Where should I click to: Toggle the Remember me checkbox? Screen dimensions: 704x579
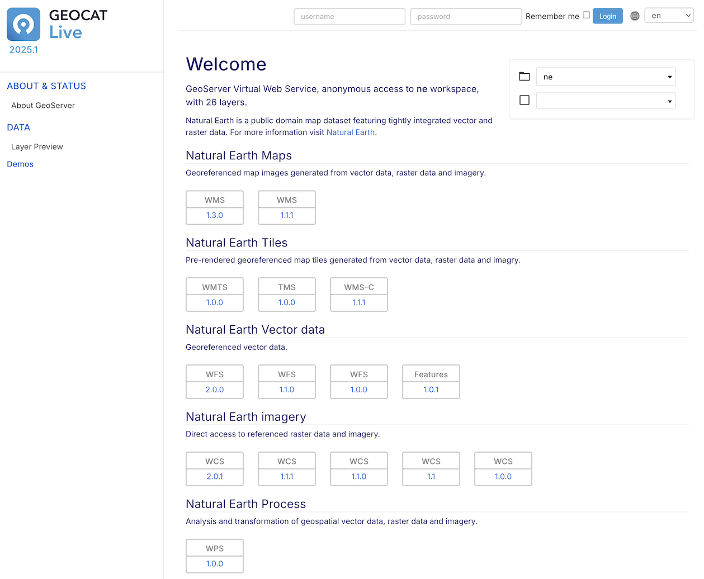[587, 15]
